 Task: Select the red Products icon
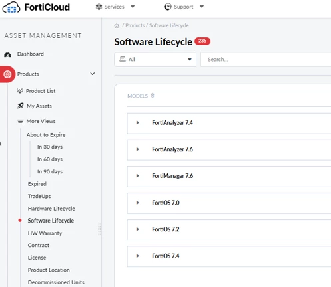click(x=7, y=74)
